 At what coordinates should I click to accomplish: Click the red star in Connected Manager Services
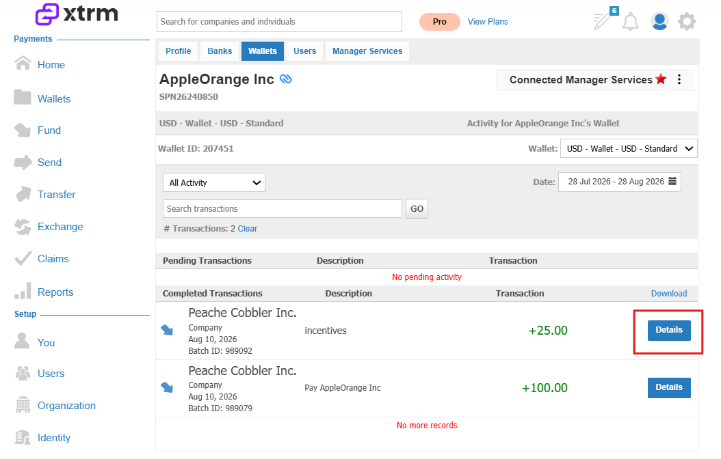[661, 79]
